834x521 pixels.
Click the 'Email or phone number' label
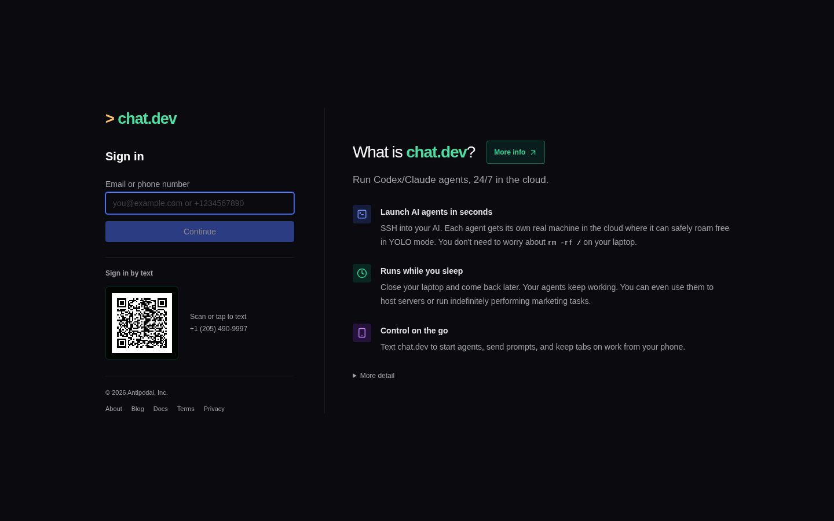click(147, 184)
